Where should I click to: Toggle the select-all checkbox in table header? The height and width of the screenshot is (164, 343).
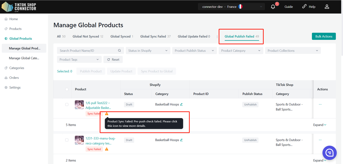[x=67, y=89]
